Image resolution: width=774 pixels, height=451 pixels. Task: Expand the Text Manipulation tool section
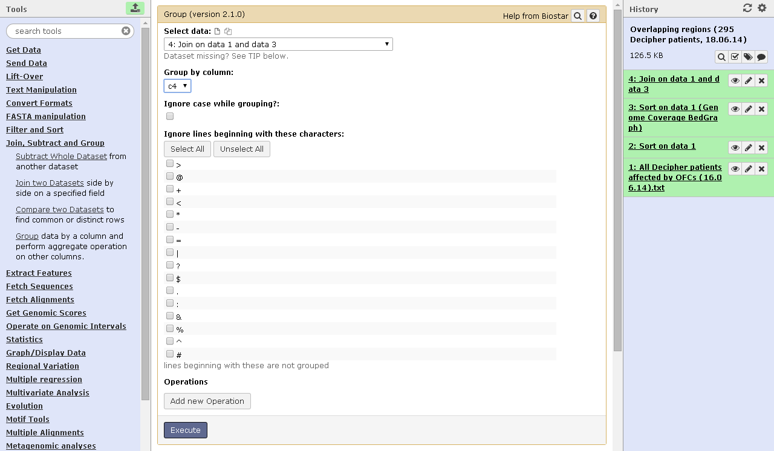click(x=41, y=89)
